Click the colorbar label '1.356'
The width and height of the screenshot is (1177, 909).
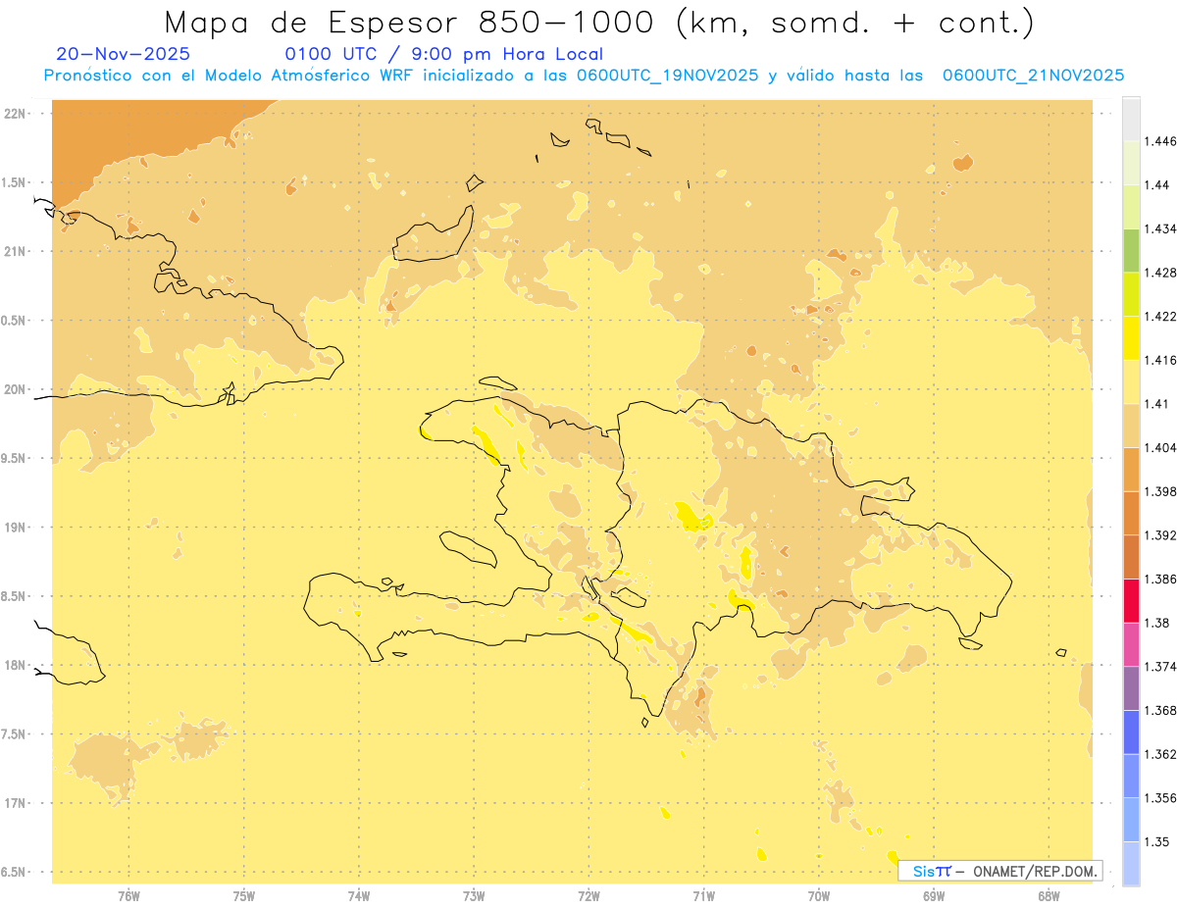click(1160, 797)
